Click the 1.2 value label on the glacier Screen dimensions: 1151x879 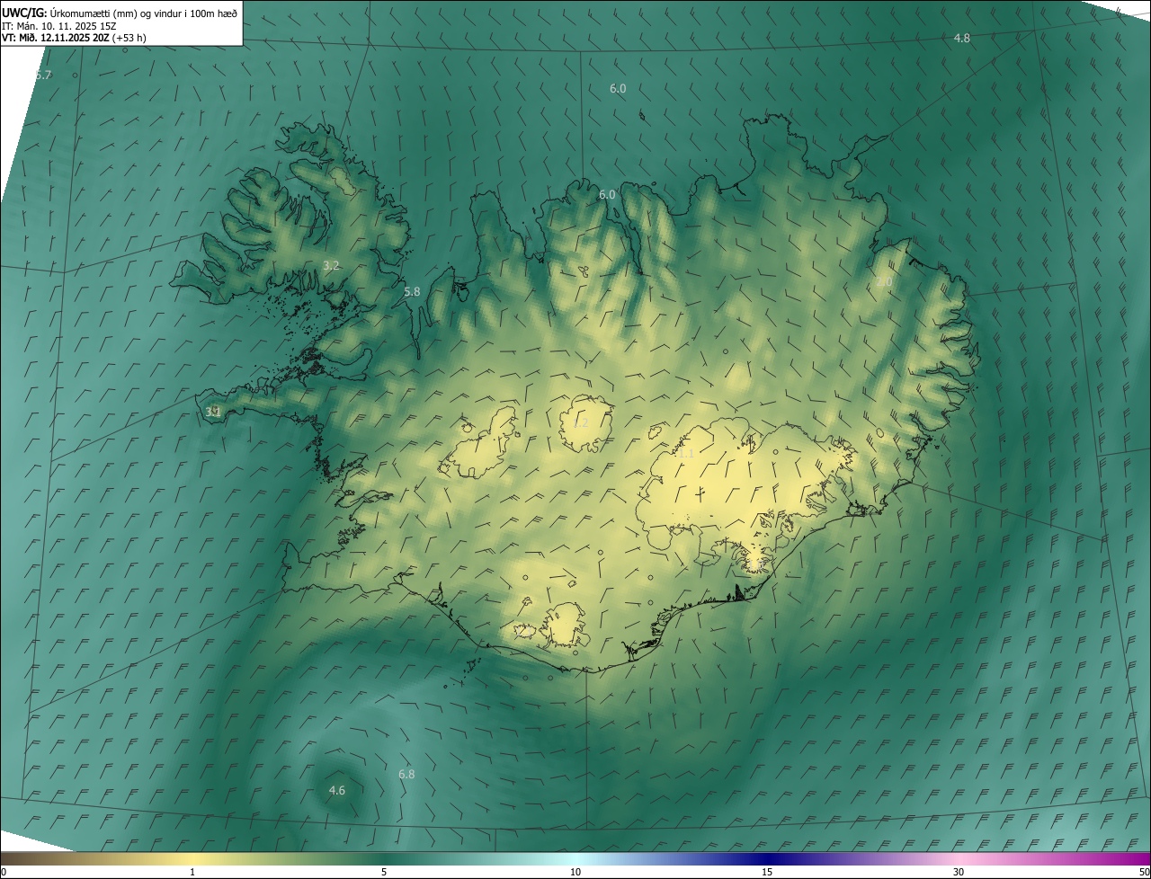click(x=580, y=422)
